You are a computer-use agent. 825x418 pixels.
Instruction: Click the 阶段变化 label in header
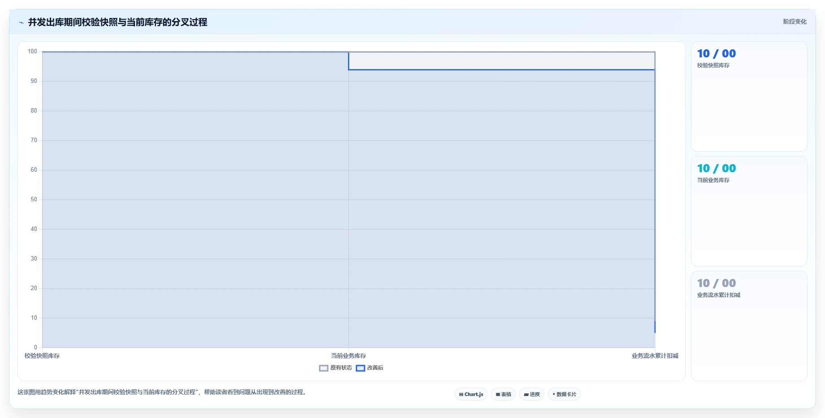(x=795, y=22)
